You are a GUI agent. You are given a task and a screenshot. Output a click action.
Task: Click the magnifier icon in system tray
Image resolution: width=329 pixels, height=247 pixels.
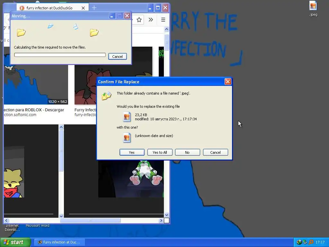coord(311,242)
